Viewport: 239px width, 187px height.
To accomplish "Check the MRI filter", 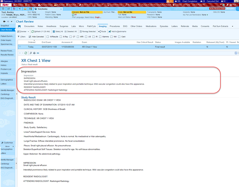I will (78, 37).
